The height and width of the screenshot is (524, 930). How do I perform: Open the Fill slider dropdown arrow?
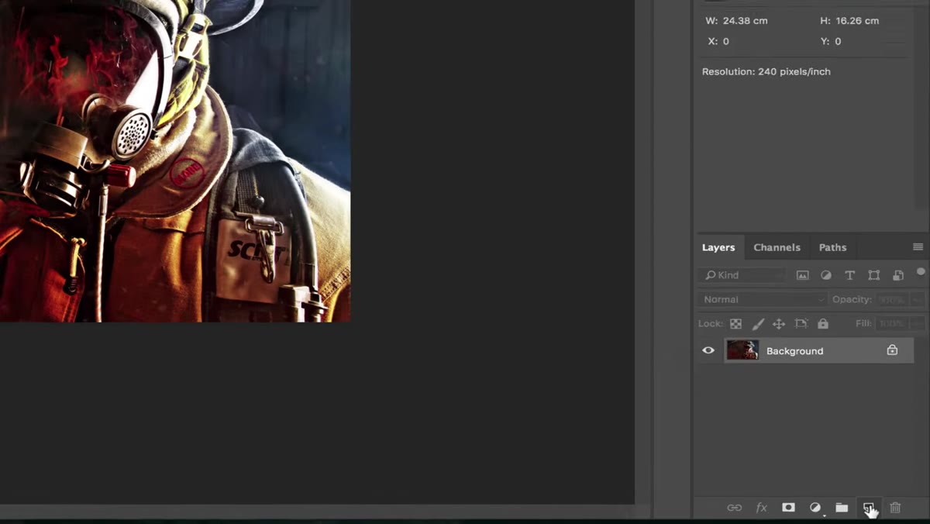(x=918, y=323)
